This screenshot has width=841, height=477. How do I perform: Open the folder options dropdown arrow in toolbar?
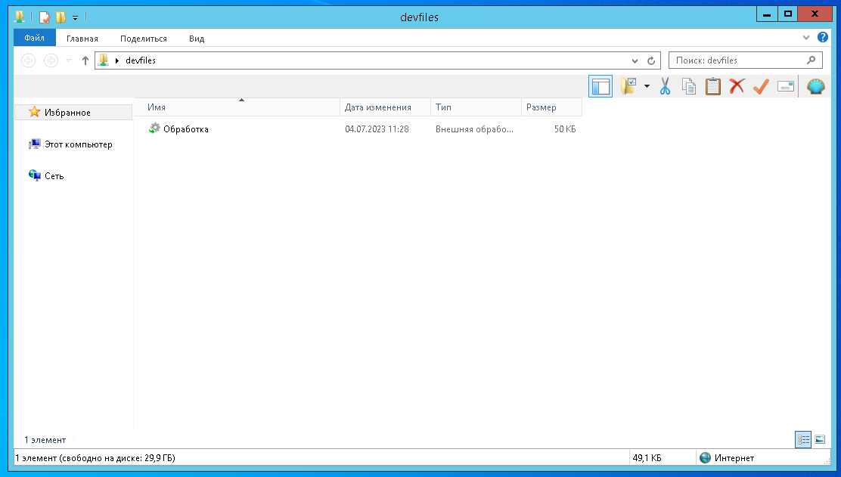pos(647,87)
